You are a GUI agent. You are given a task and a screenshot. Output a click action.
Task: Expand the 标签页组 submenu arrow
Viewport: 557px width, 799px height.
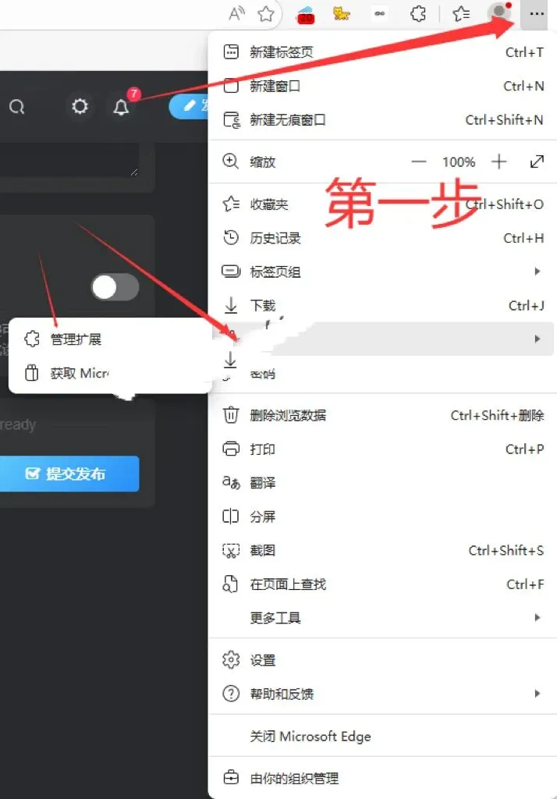[537, 272]
